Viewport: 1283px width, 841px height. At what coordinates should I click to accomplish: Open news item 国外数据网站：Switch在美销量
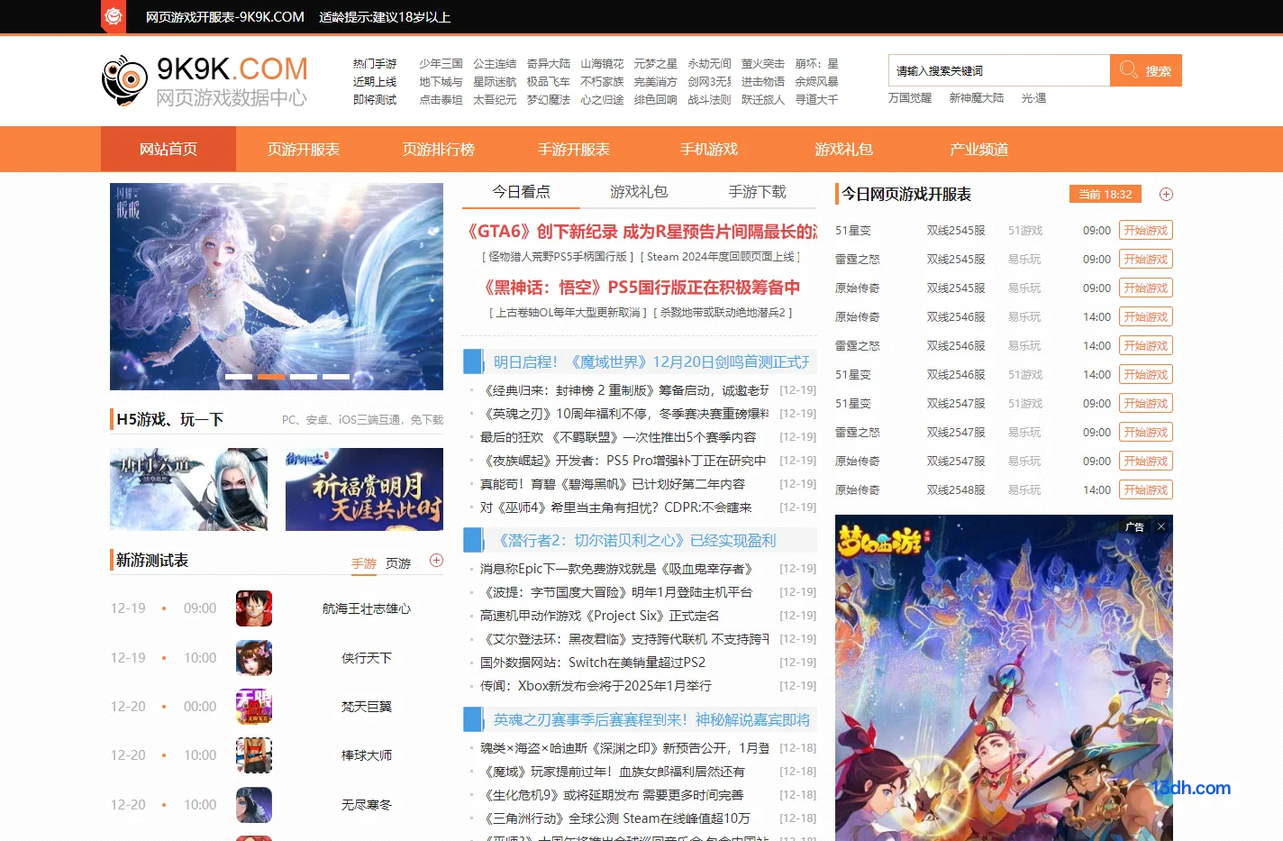(x=593, y=663)
